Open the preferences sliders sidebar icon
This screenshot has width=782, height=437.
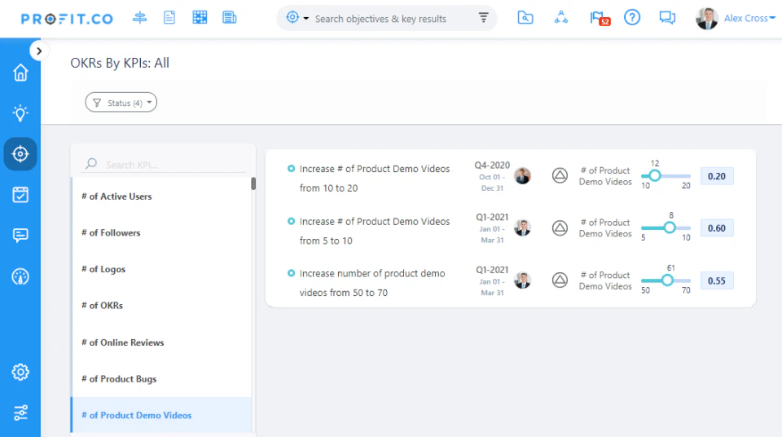click(20, 413)
